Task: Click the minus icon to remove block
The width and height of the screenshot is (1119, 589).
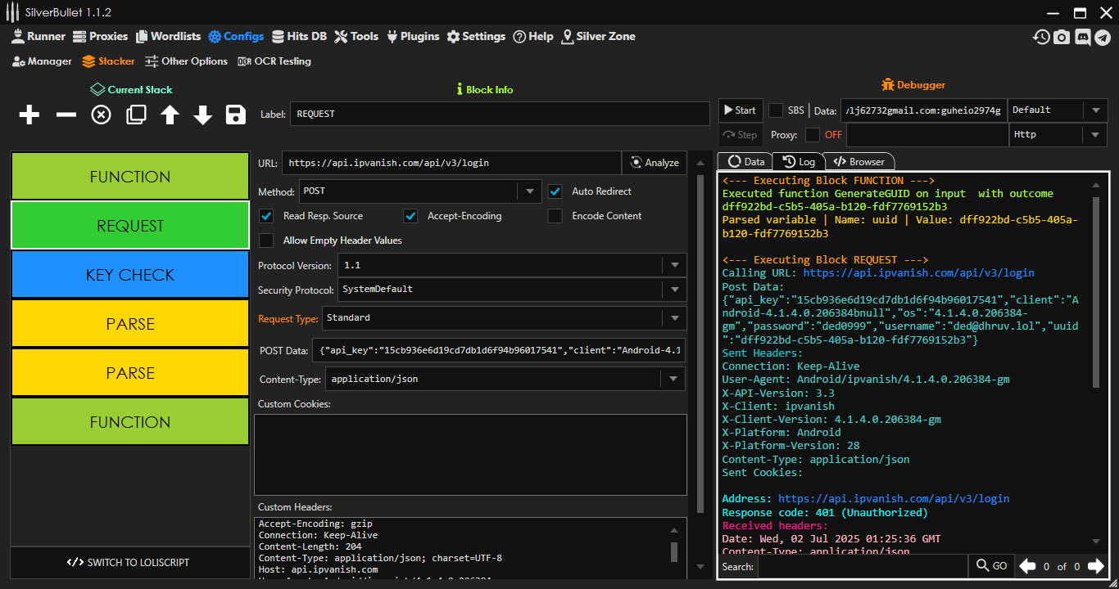Action: tap(66, 115)
